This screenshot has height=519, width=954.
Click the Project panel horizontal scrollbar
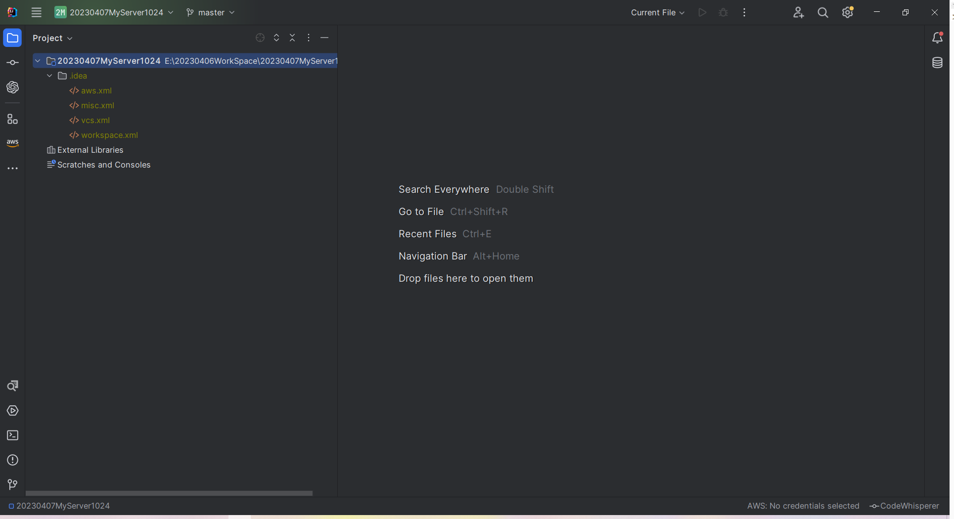coord(169,493)
